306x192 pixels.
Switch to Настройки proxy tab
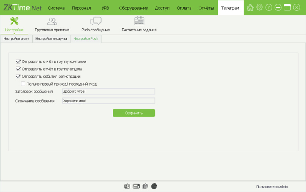point(16,38)
